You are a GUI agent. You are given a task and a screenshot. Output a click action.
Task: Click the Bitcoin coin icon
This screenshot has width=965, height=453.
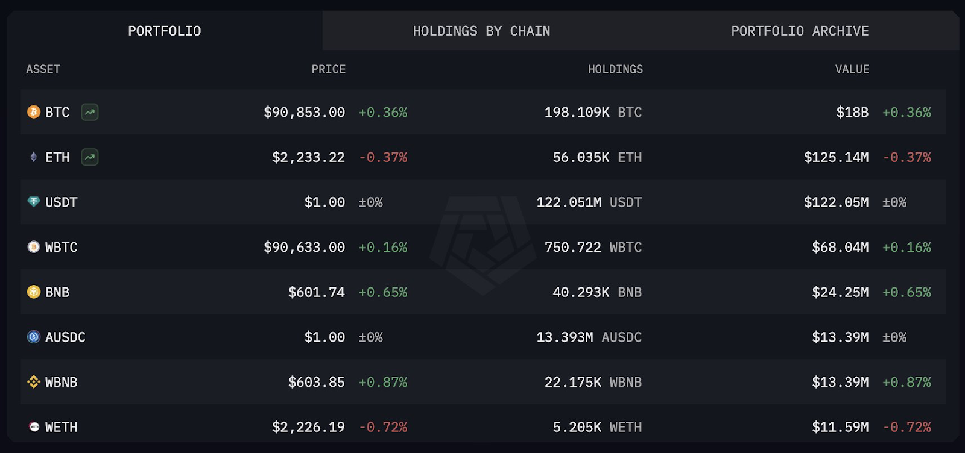34,112
